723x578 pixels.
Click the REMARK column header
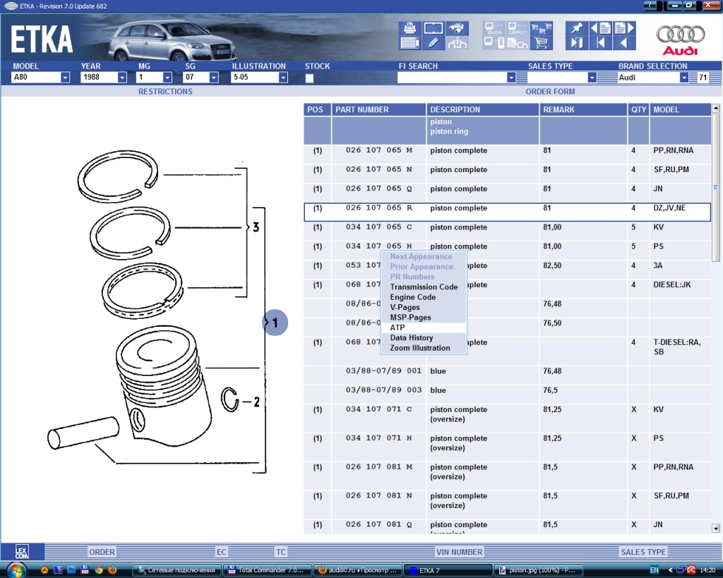coord(582,109)
